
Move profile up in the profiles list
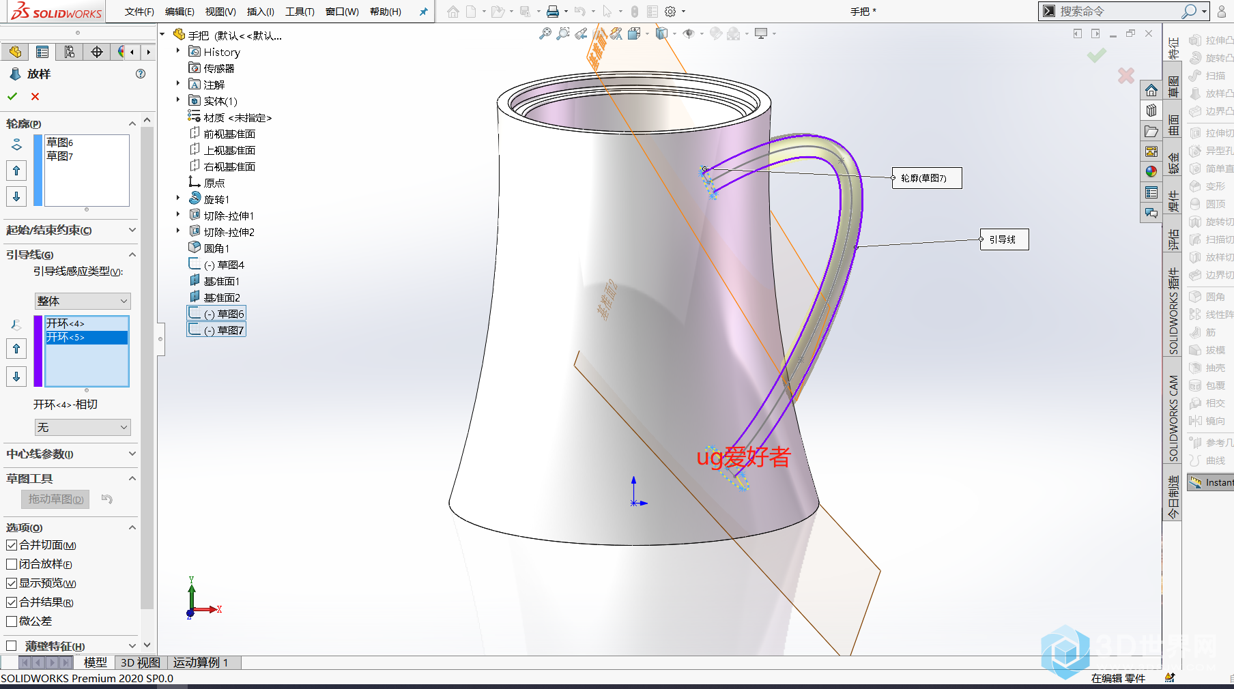[x=16, y=171]
